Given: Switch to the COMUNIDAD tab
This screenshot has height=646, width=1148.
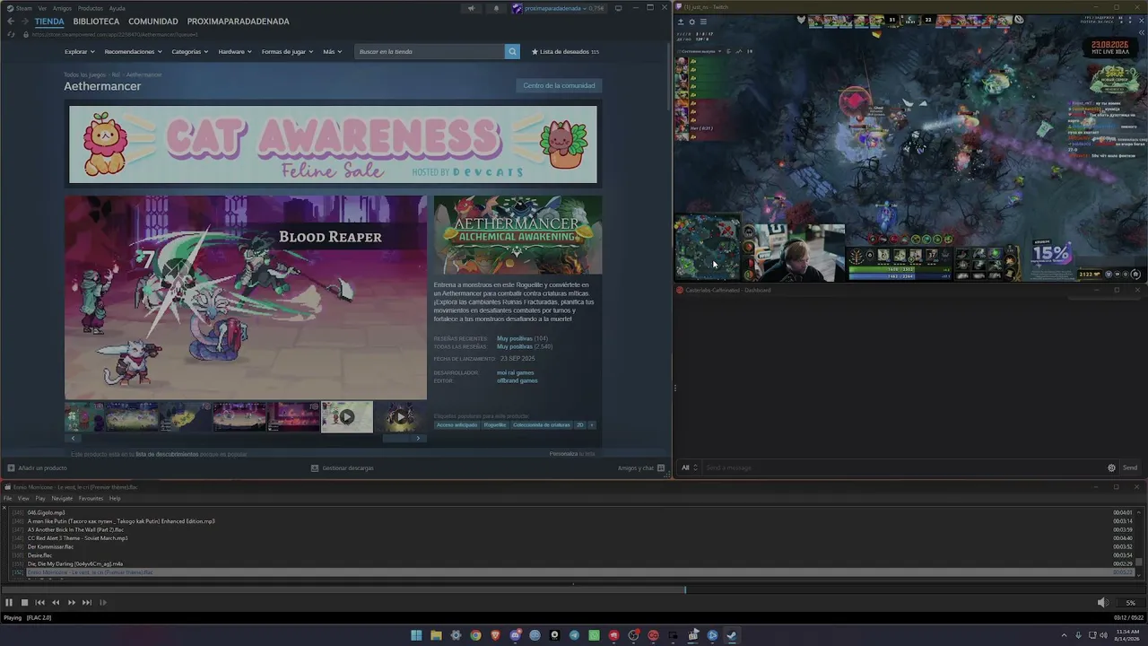Looking at the screenshot, I should coord(153,21).
